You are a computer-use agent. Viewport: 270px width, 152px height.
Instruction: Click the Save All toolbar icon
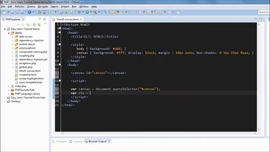tap(17, 12)
